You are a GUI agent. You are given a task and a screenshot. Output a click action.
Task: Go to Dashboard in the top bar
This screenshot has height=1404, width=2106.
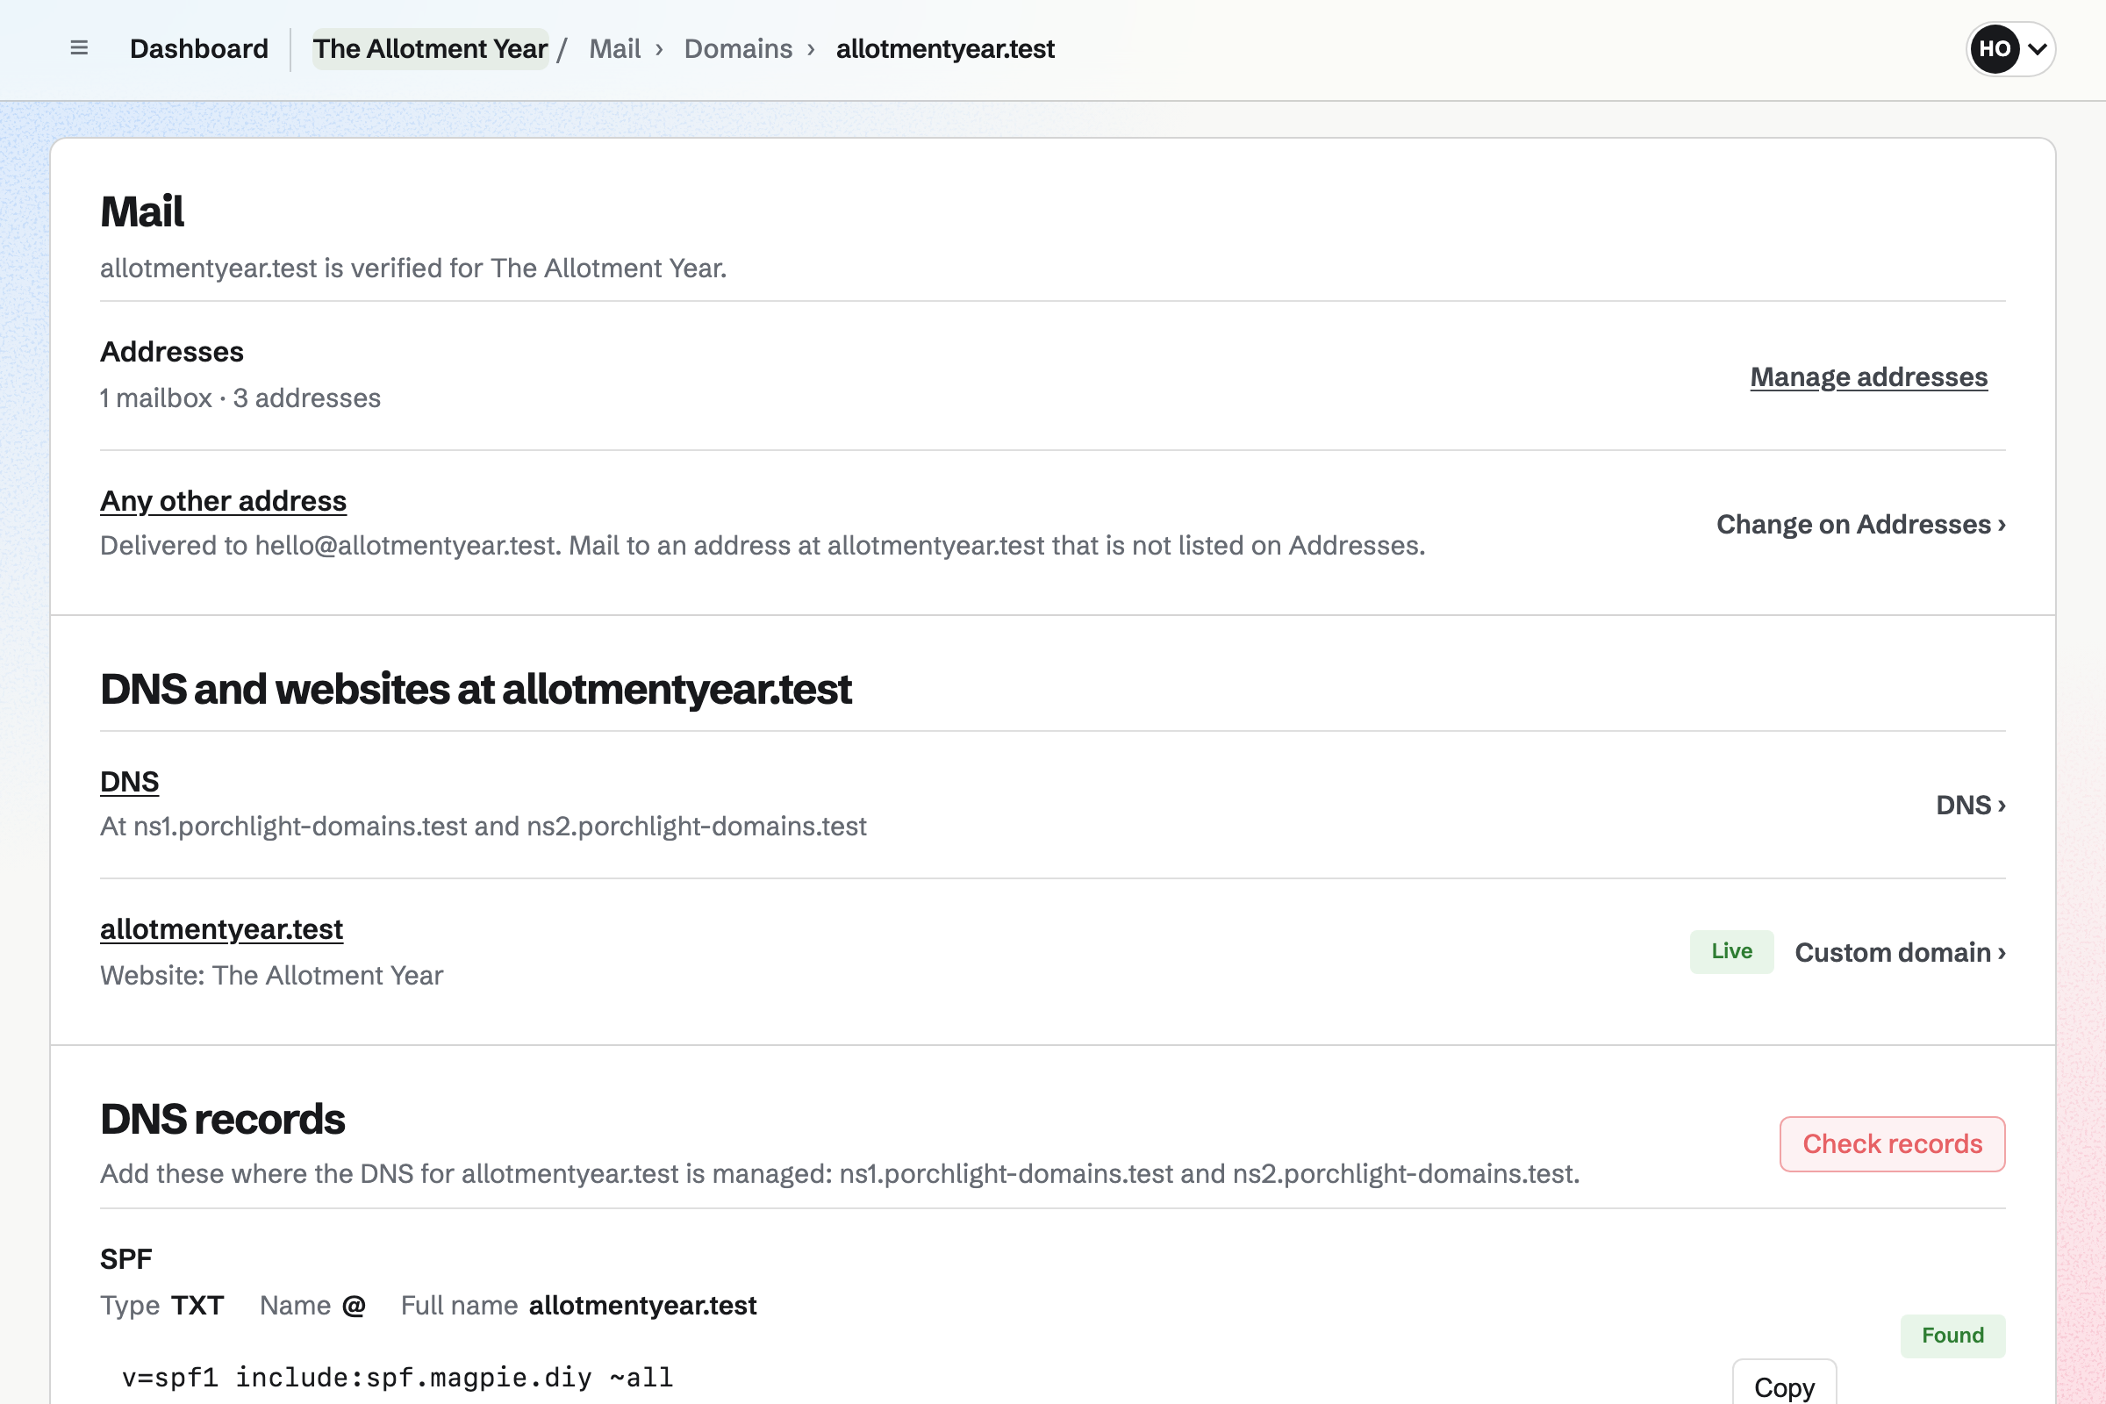pos(199,48)
